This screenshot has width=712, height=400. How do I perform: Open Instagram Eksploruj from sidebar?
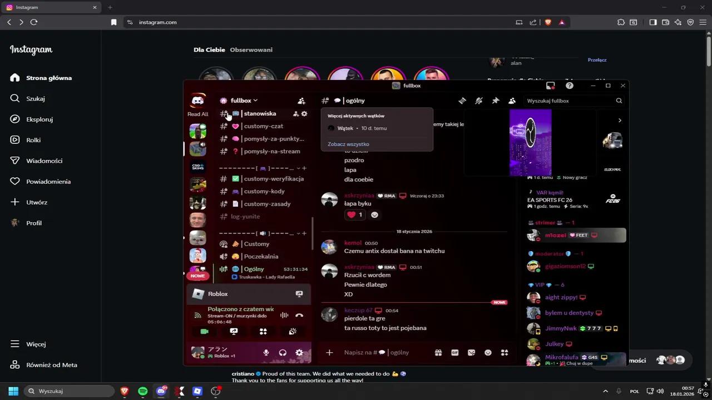(39, 119)
